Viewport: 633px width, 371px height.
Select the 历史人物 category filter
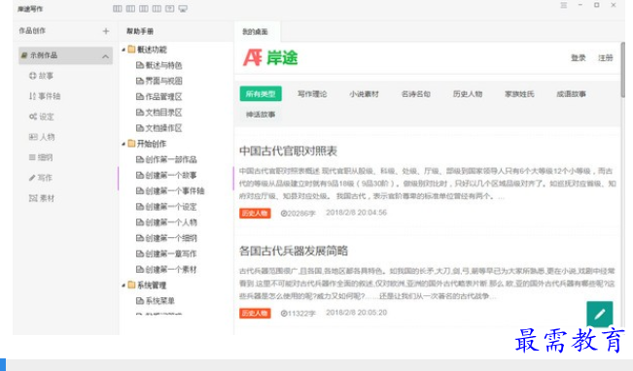pyautogui.click(x=468, y=94)
